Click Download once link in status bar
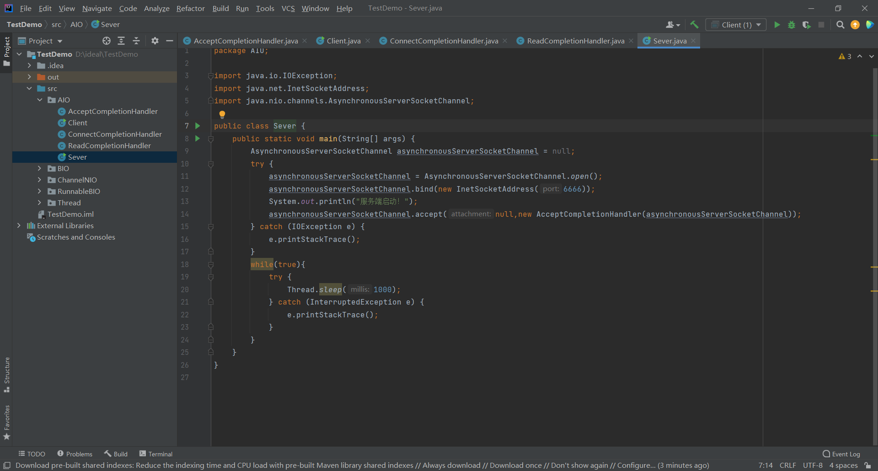The height and width of the screenshot is (471, 878). click(x=516, y=466)
